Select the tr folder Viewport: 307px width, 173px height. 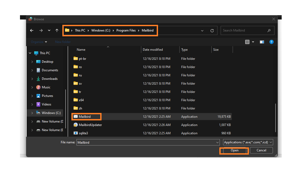(80, 92)
